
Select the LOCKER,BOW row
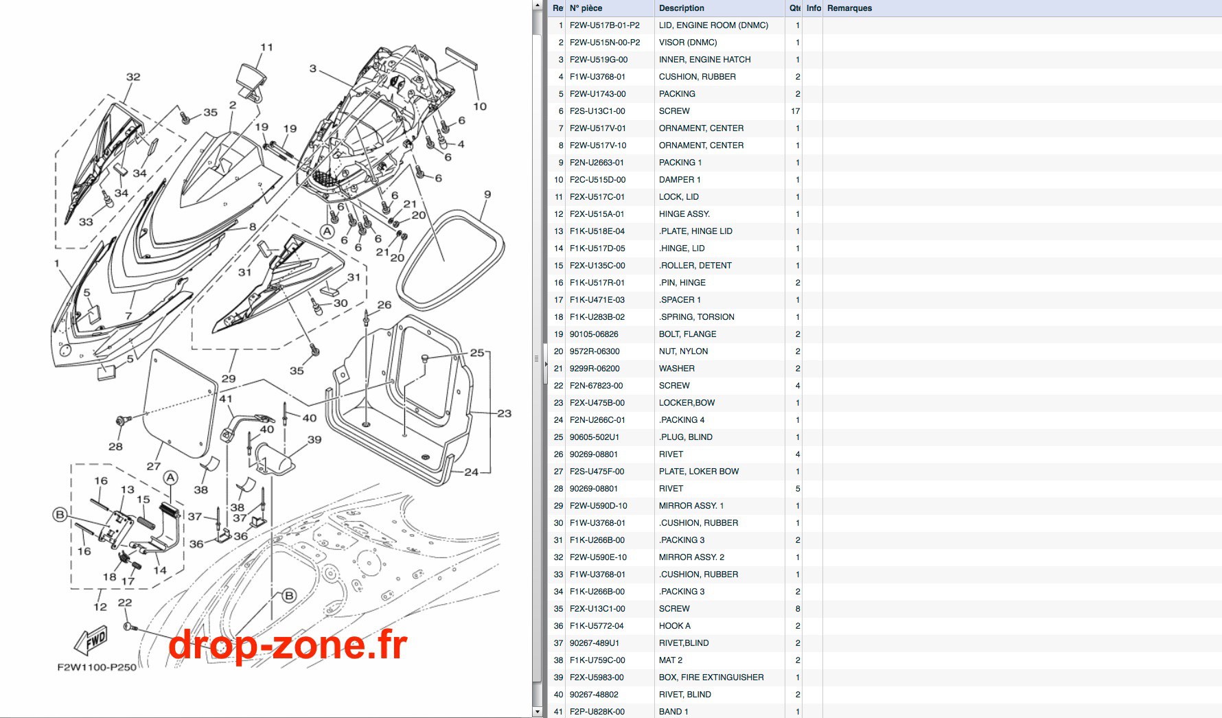(x=884, y=403)
